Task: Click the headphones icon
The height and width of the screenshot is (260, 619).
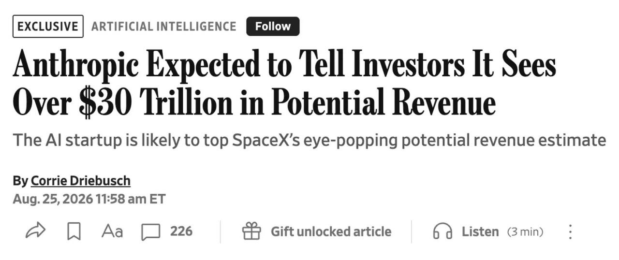Action: click(442, 231)
